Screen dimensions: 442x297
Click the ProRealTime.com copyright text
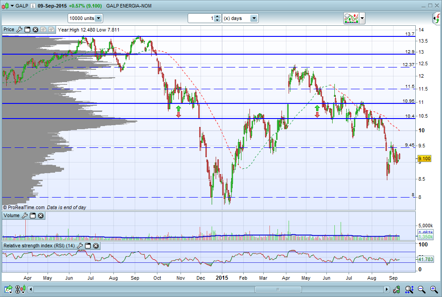[24, 207]
